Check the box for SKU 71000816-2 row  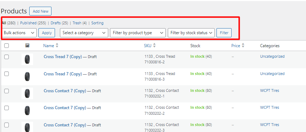(7, 57)
